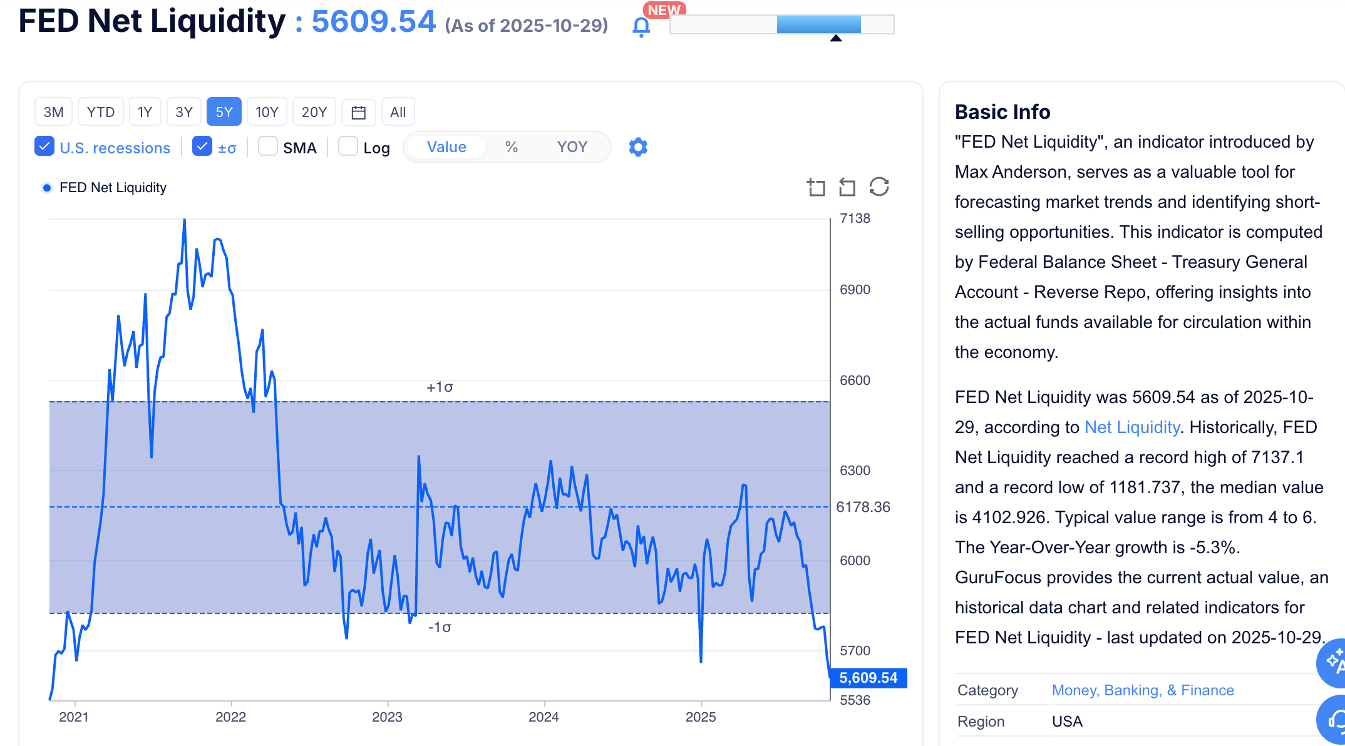Open the headset support chat icon
The height and width of the screenshot is (746, 1345).
point(1335,721)
